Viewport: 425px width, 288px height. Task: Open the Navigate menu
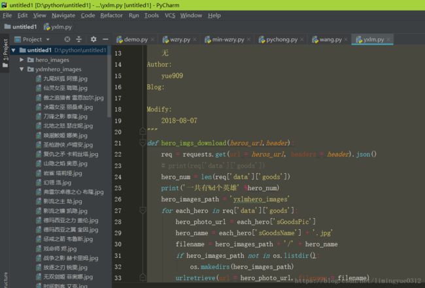click(x=63, y=16)
